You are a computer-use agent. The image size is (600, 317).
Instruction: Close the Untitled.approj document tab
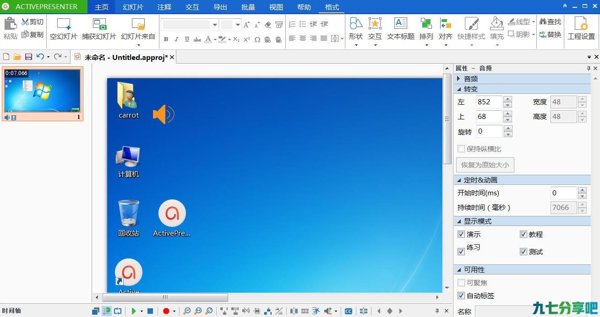pos(172,57)
